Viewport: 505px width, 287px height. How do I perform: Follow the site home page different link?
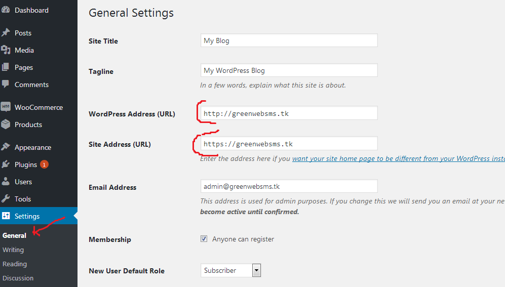tap(398, 158)
